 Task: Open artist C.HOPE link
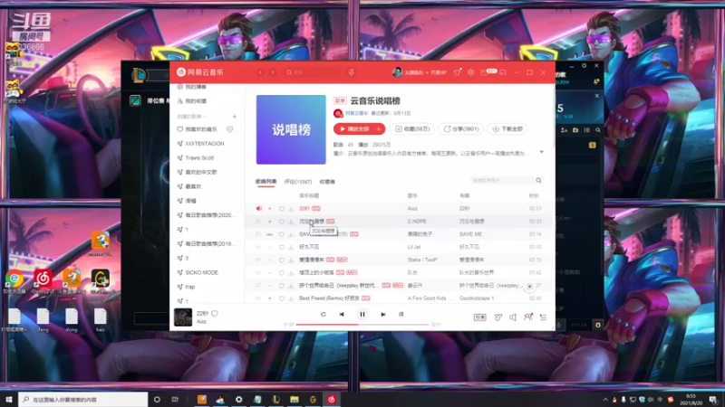(417, 222)
